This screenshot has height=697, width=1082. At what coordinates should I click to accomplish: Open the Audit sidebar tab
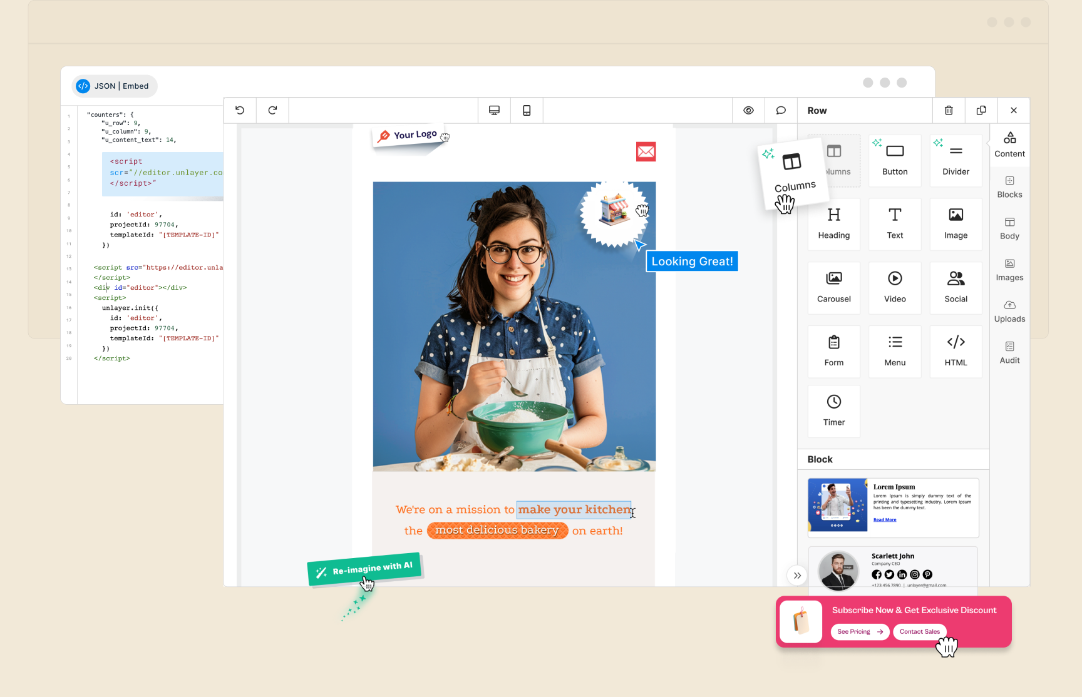click(x=1009, y=353)
